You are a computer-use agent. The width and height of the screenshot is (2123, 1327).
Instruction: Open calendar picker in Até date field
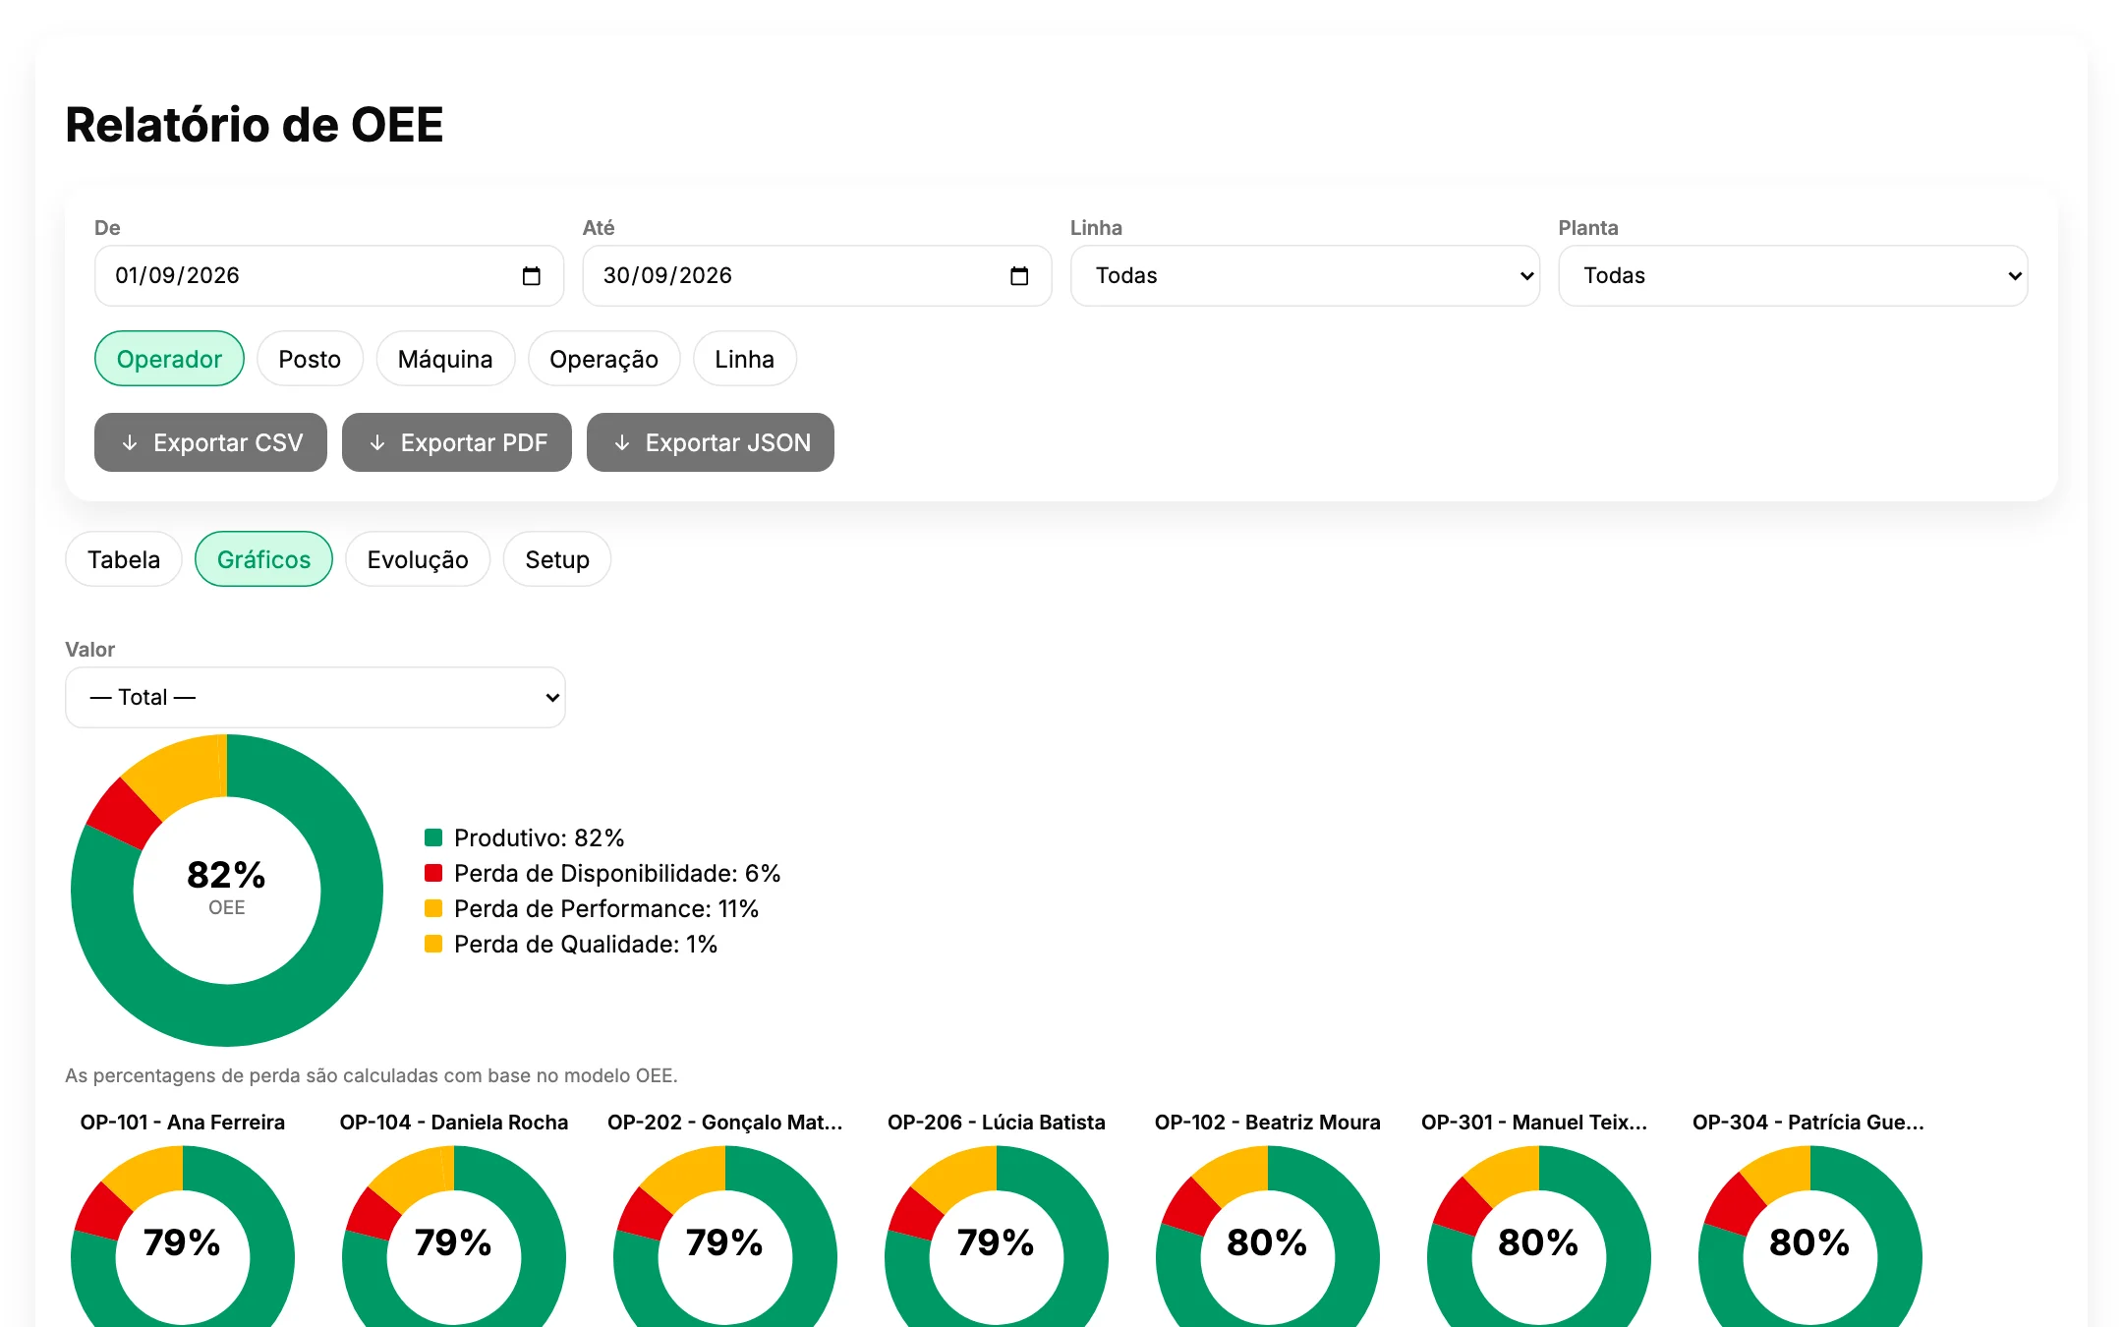coord(1019,276)
